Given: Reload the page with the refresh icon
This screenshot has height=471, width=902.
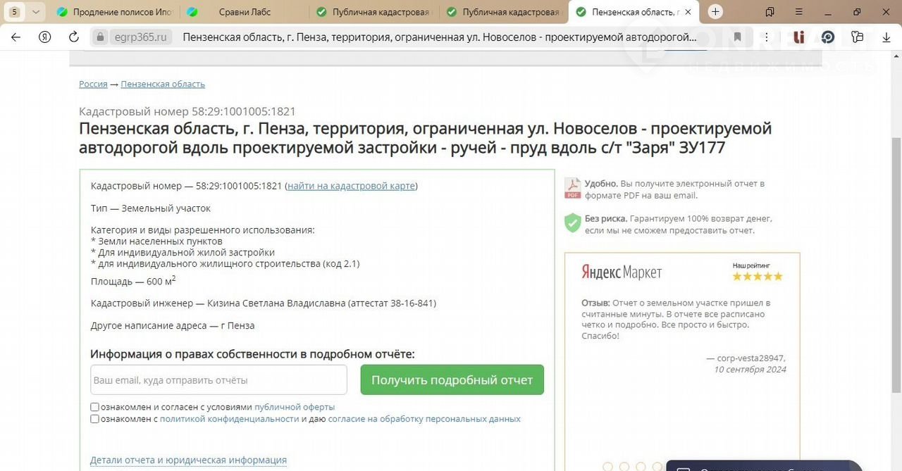Looking at the screenshot, I should [x=73, y=37].
